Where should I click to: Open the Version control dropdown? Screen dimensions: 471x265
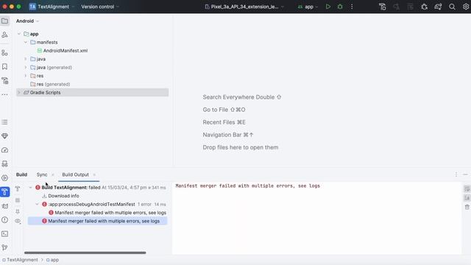click(100, 7)
